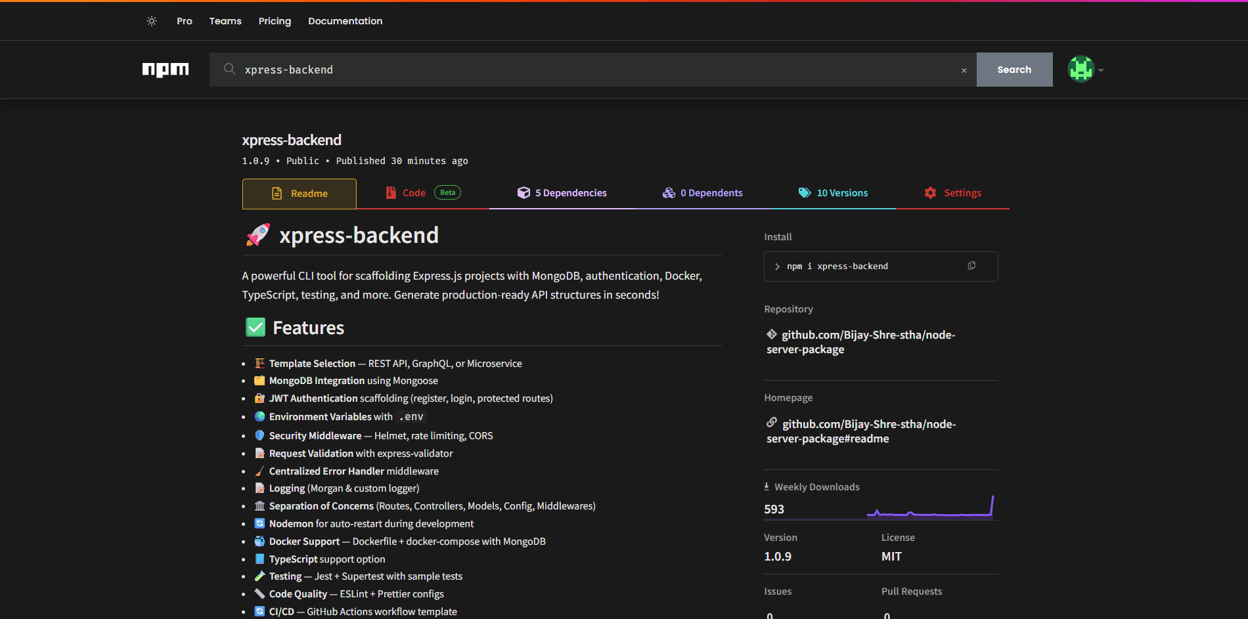View the 10 Versions tab
This screenshot has width=1248, height=619.
833,193
